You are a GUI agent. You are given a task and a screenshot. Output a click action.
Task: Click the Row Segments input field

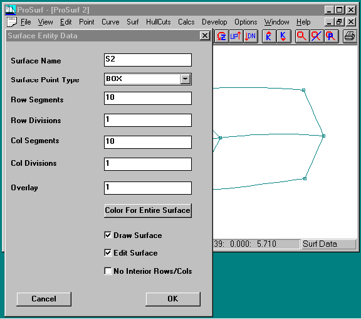148,98
